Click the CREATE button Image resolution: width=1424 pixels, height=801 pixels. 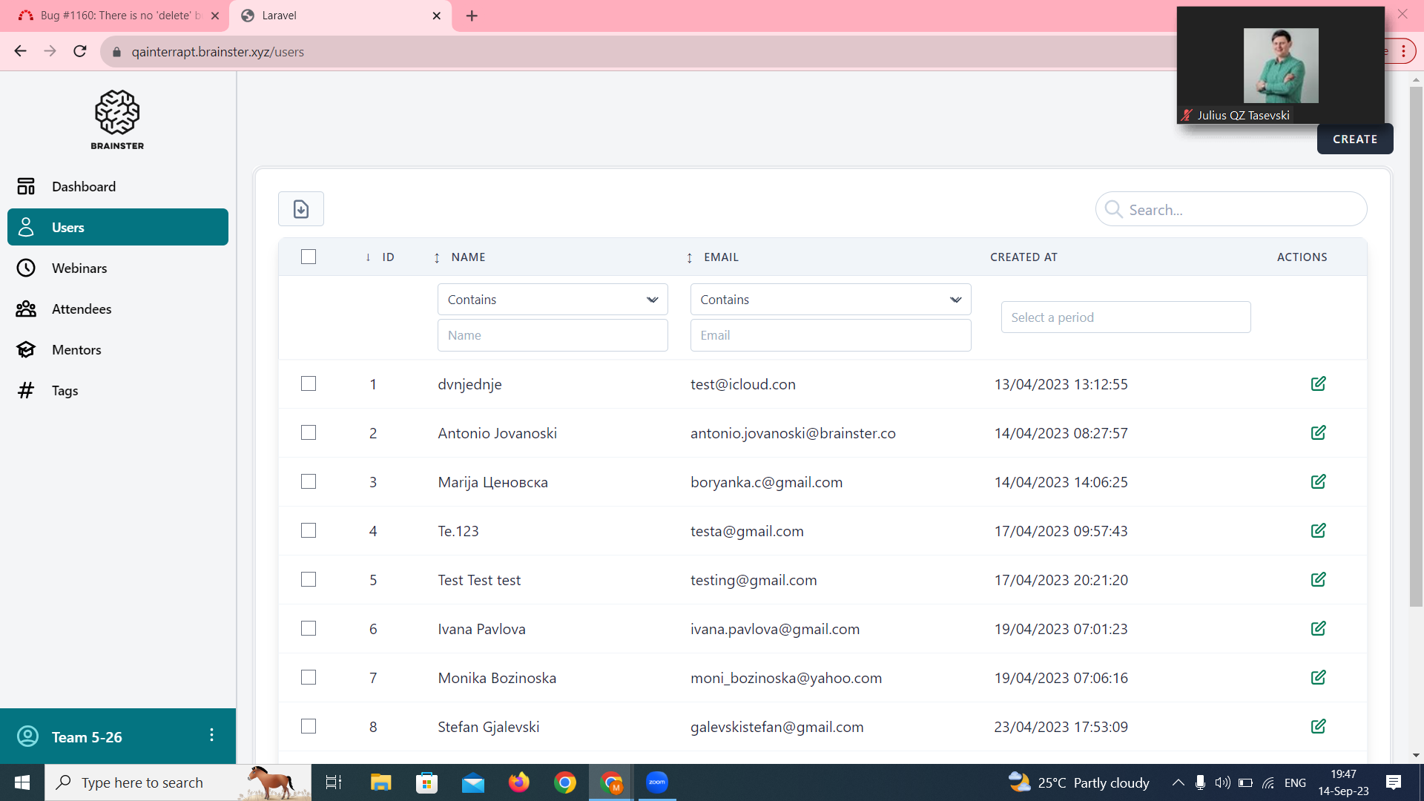(1354, 139)
